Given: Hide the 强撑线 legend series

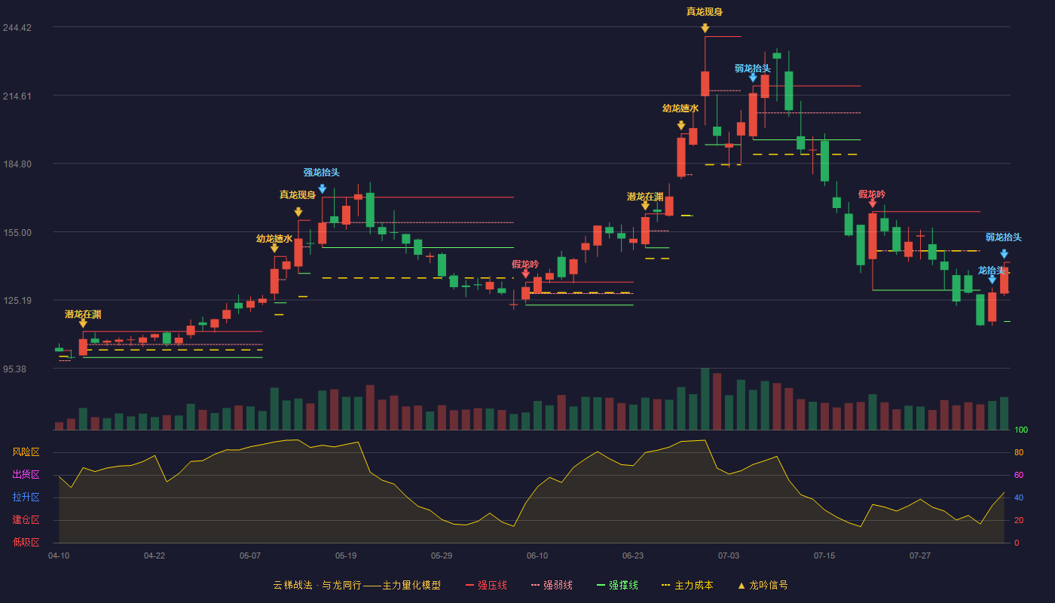Looking at the screenshot, I should [x=617, y=585].
